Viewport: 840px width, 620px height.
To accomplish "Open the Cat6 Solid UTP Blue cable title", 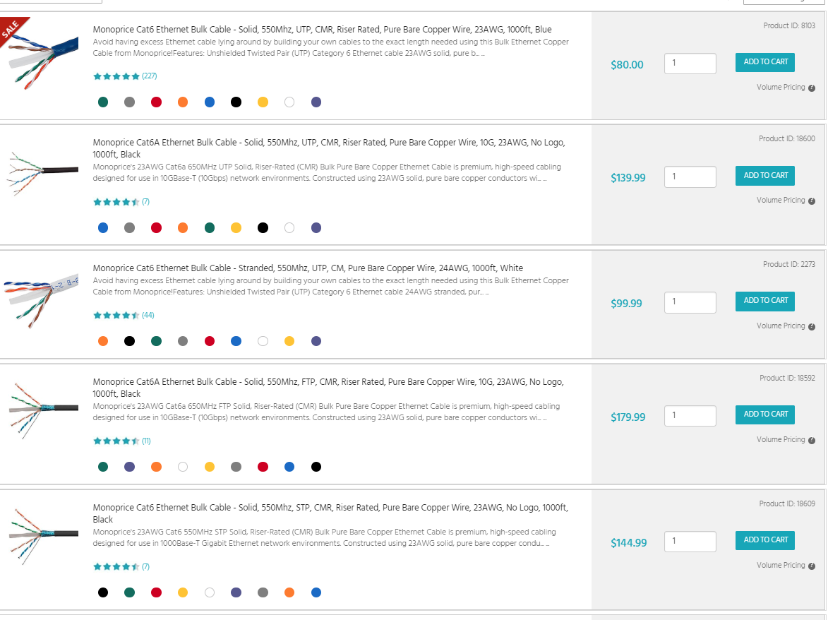I will pos(322,30).
